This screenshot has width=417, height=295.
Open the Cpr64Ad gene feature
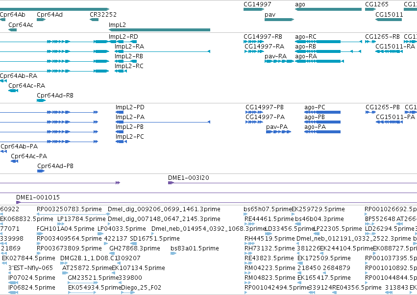(x=41, y=20)
